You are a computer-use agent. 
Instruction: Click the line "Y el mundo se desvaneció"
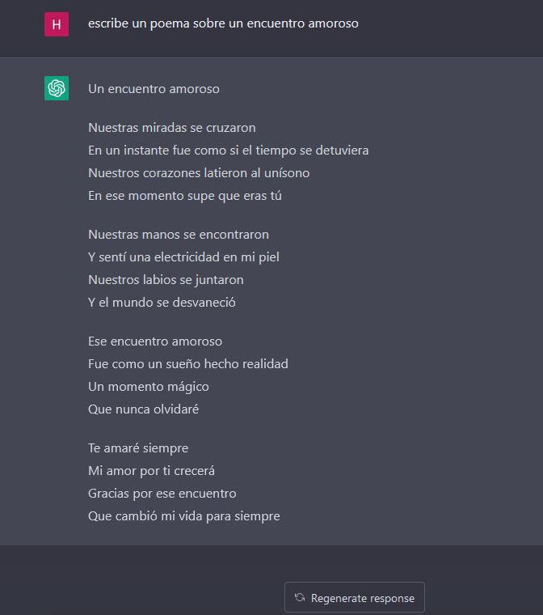click(x=162, y=303)
